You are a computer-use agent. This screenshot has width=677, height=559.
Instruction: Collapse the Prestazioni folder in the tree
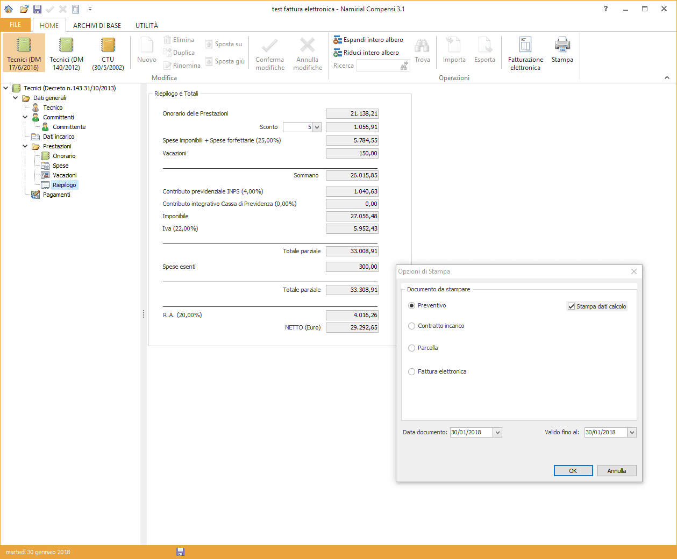(x=25, y=146)
